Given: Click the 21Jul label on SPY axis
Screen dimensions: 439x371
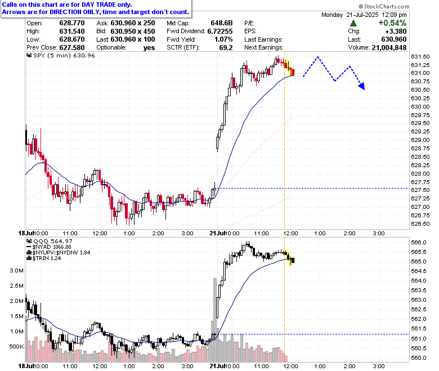Looking at the screenshot, I should 217,233.
